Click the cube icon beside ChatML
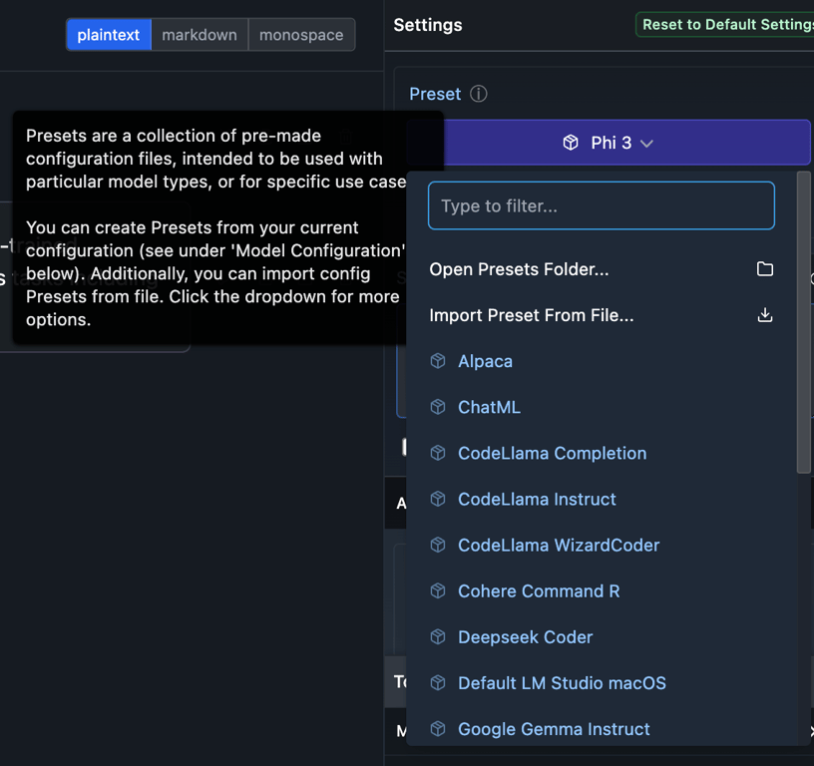The width and height of the screenshot is (814, 766). tap(438, 407)
